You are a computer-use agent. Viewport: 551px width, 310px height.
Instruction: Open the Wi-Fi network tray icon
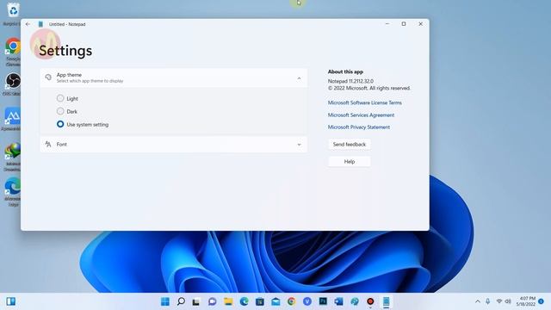(499, 301)
